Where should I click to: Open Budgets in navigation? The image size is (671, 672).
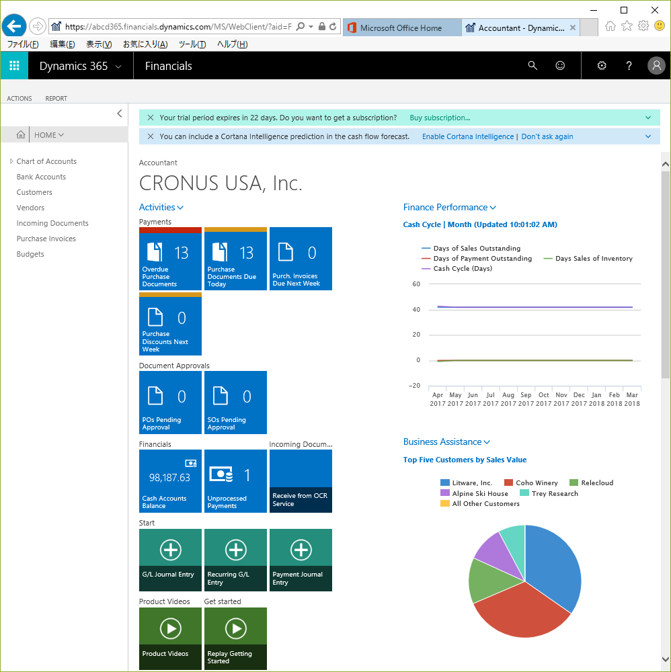30,254
